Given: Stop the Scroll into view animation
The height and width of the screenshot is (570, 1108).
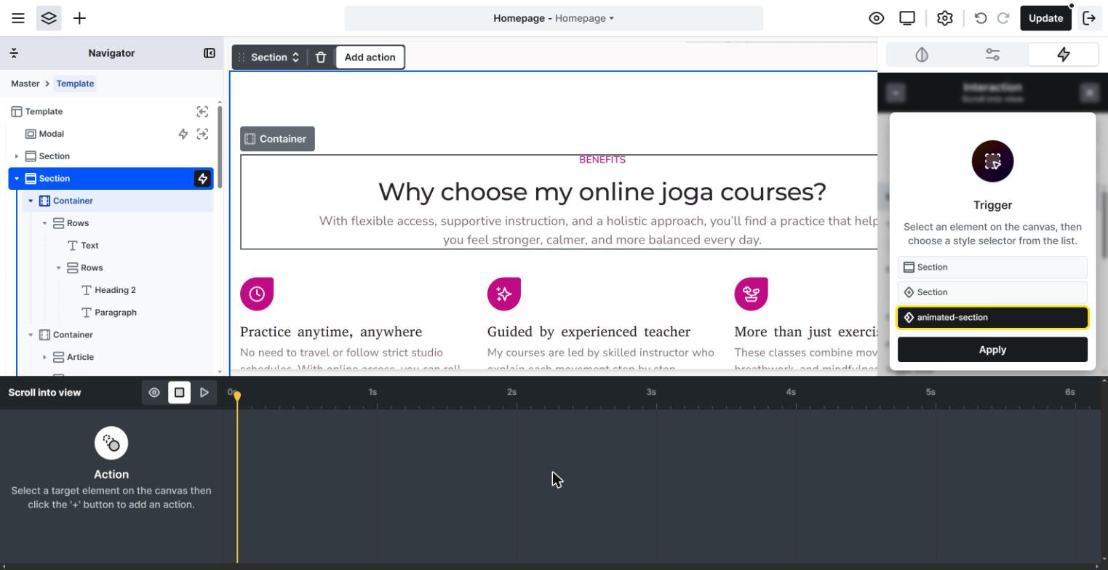Looking at the screenshot, I should pos(179,393).
